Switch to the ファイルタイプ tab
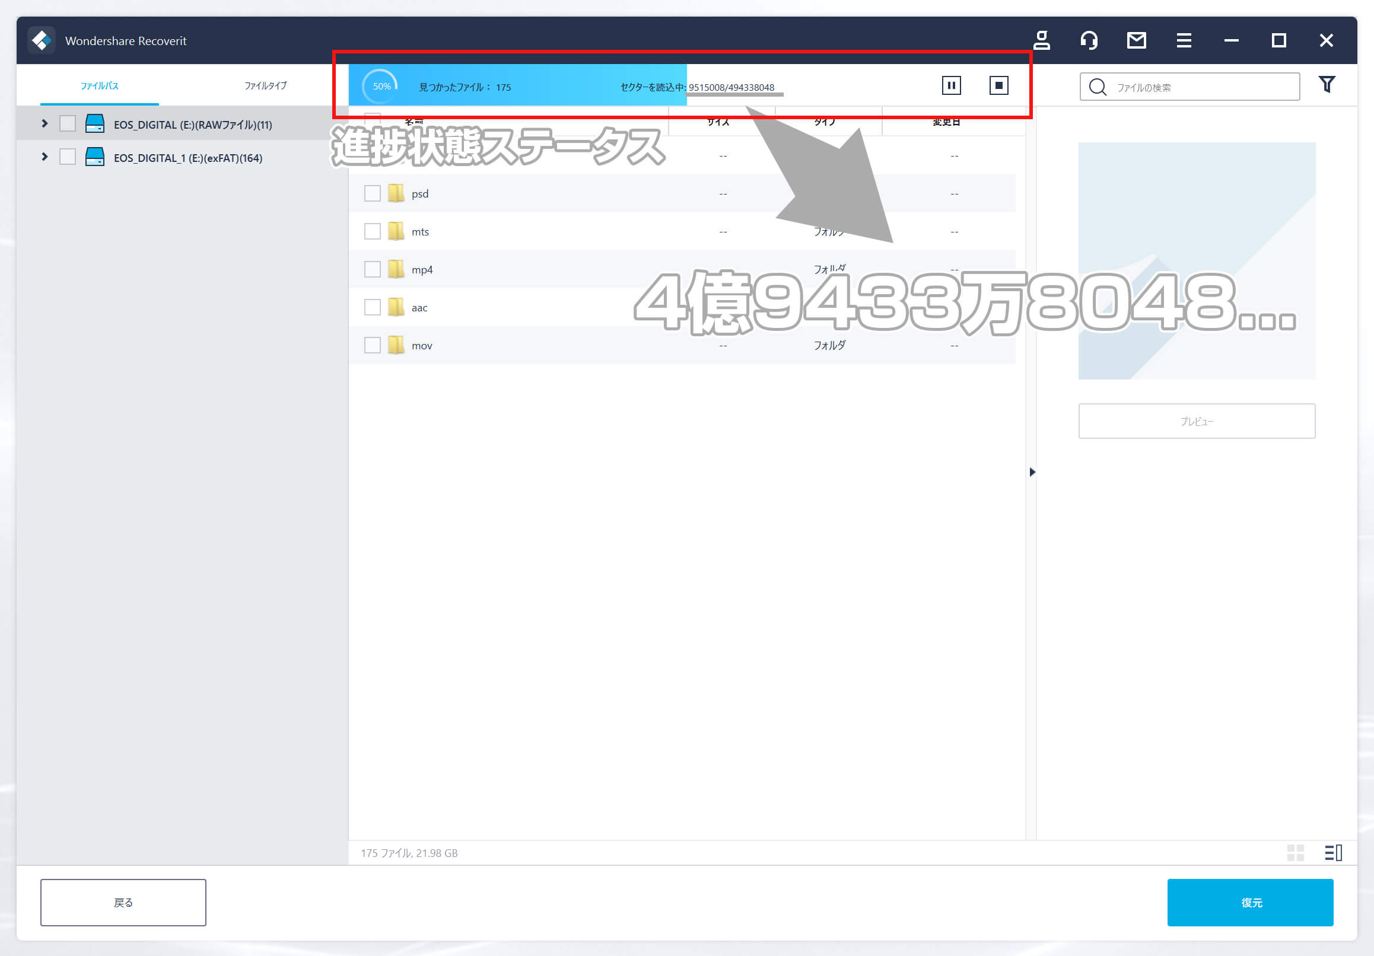The width and height of the screenshot is (1374, 956). [x=265, y=85]
